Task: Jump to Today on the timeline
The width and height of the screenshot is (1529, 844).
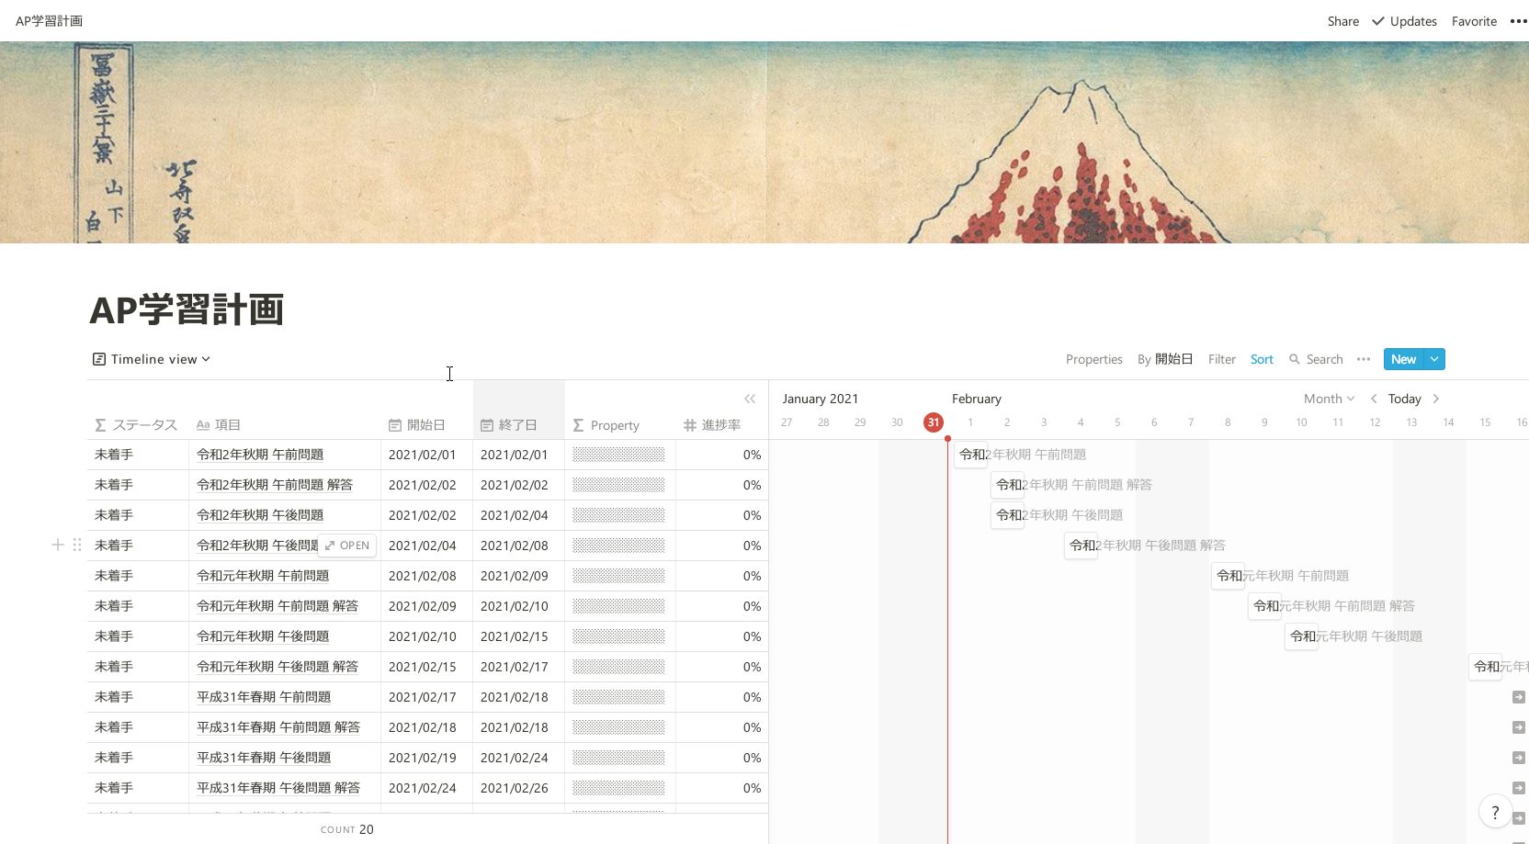Action: pyautogui.click(x=1404, y=399)
